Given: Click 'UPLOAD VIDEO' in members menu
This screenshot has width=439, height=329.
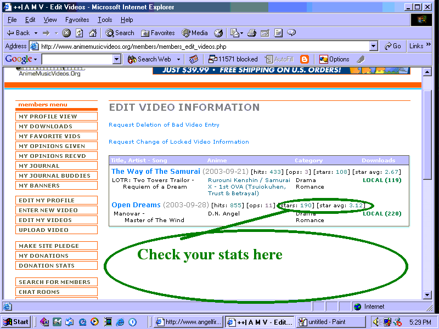Looking at the screenshot, I should 44,230.
